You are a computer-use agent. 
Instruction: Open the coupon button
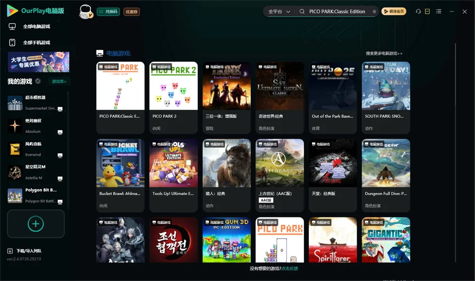[x=132, y=12]
